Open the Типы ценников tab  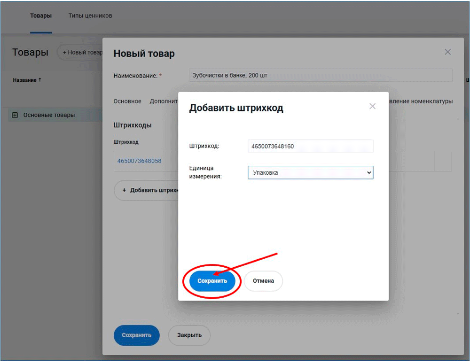click(x=90, y=16)
